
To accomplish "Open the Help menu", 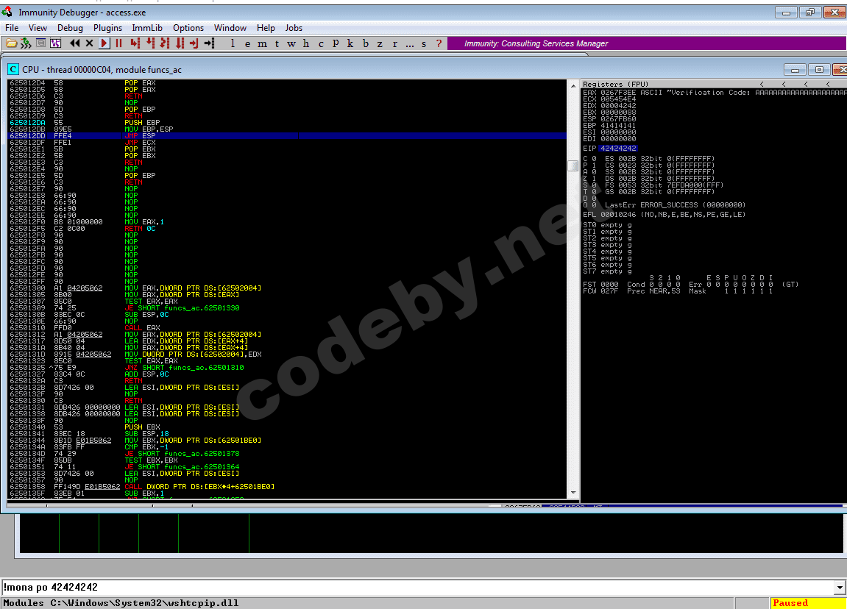I will click(266, 27).
